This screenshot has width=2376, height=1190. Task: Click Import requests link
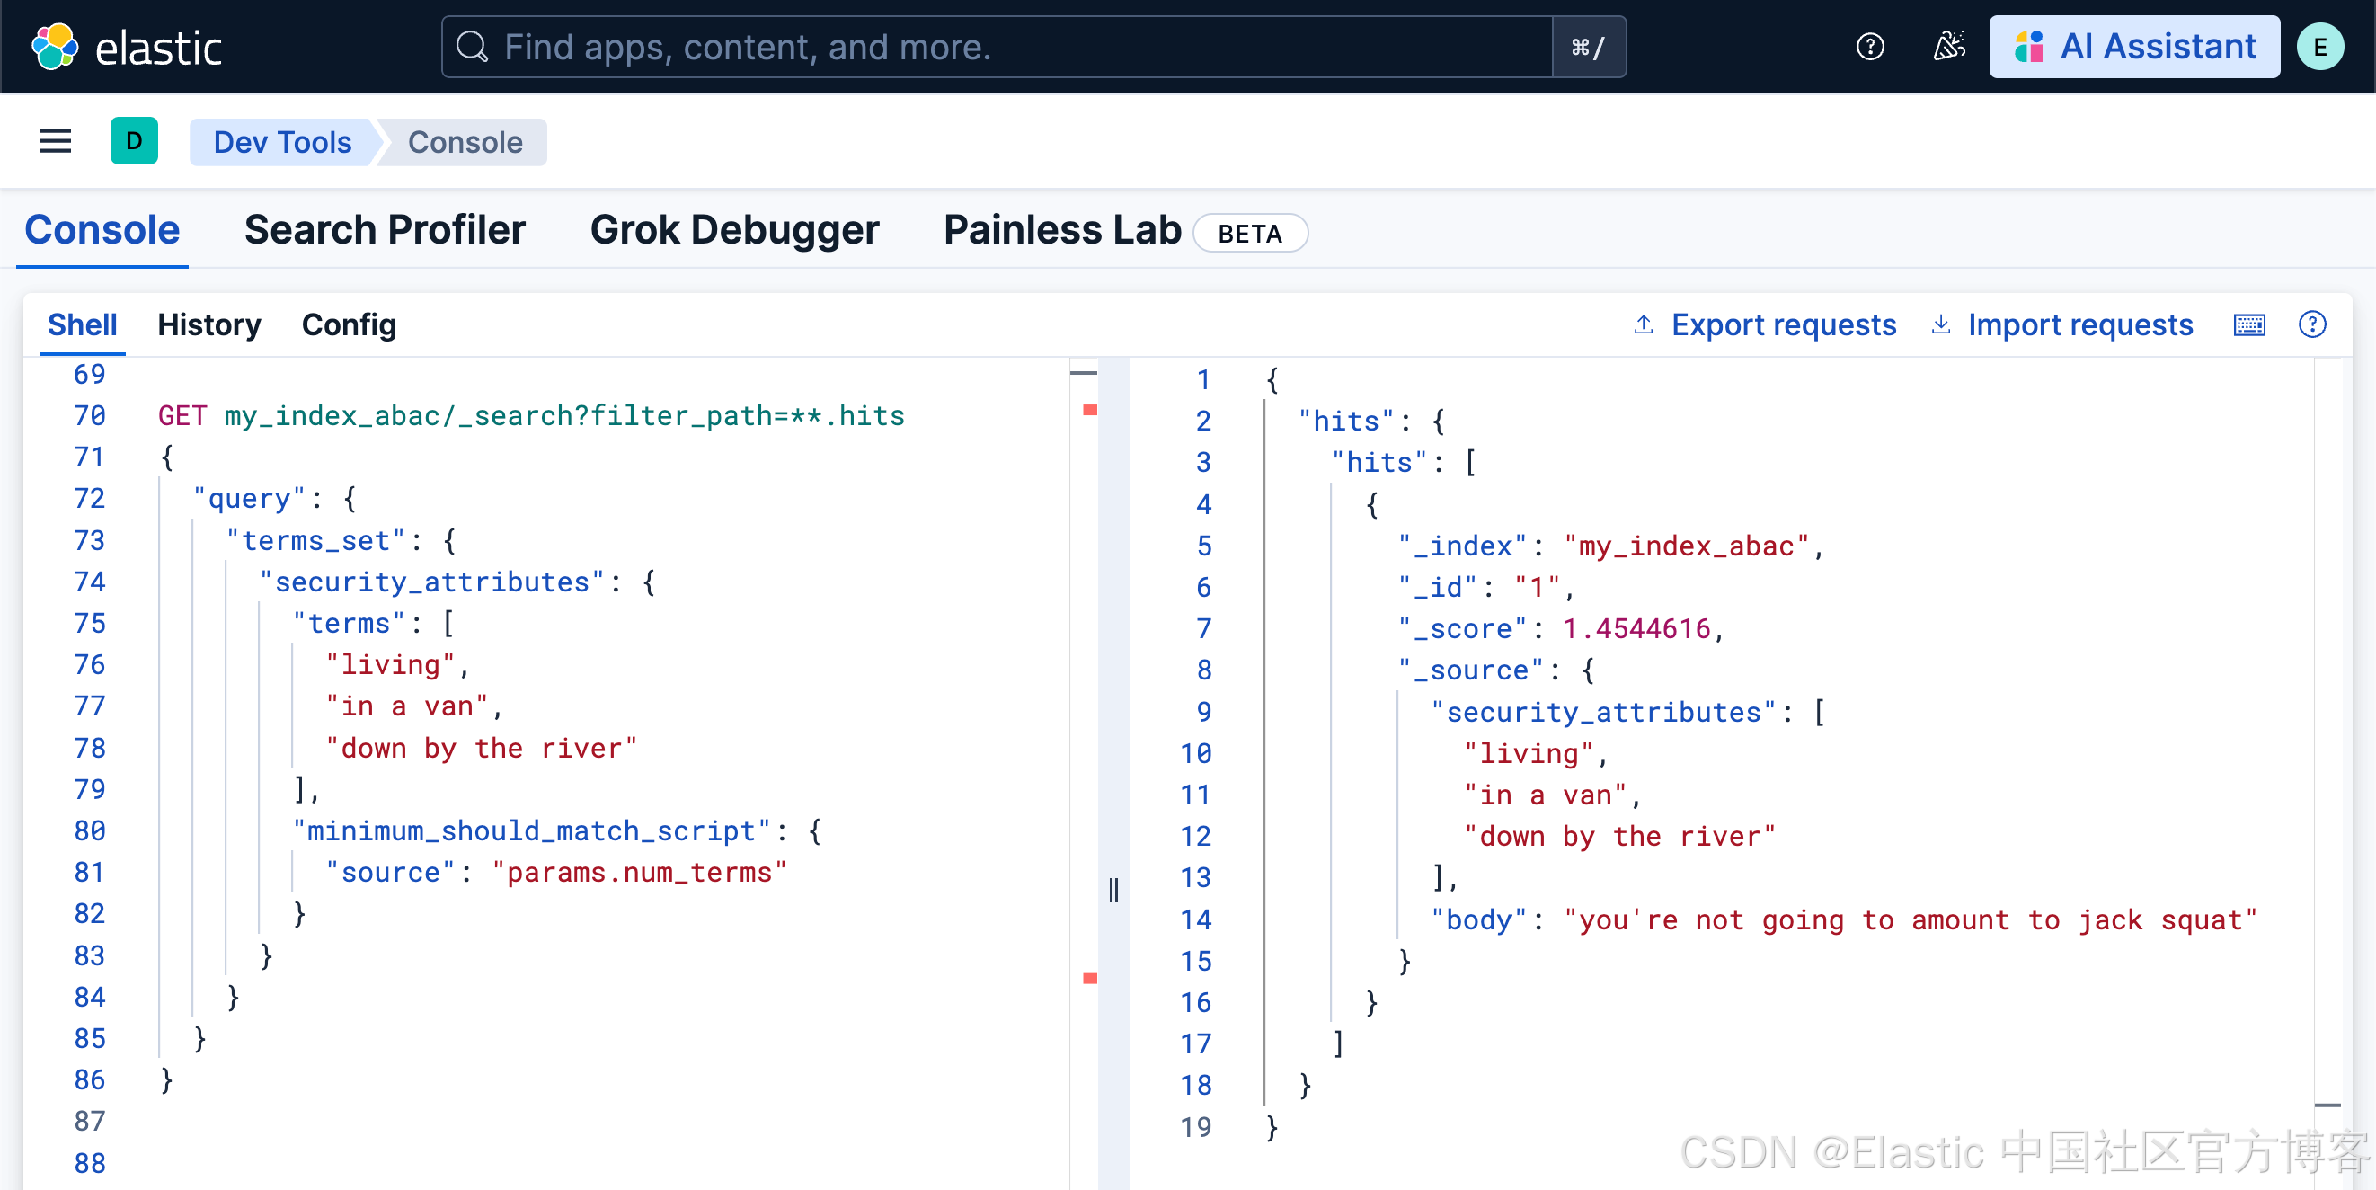pos(2079,324)
